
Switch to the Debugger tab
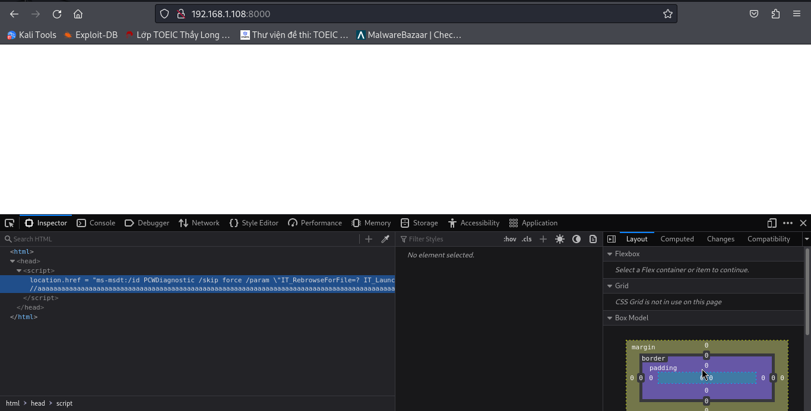[x=147, y=223]
